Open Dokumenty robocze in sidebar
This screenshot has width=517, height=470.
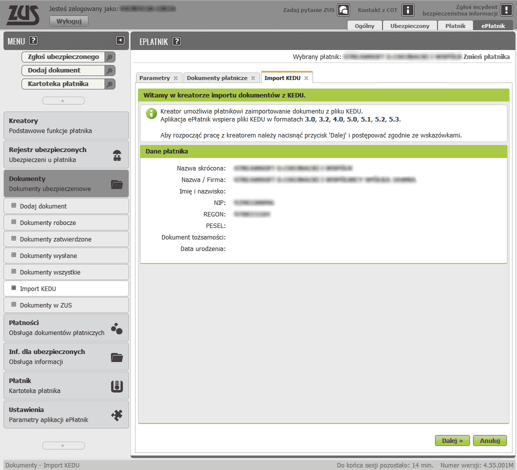point(48,223)
